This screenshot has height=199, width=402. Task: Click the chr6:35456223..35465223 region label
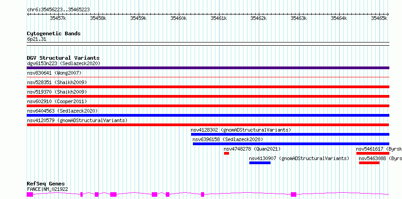58,9
